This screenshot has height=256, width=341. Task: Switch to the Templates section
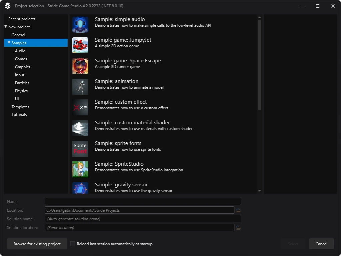pyautogui.click(x=20, y=107)
